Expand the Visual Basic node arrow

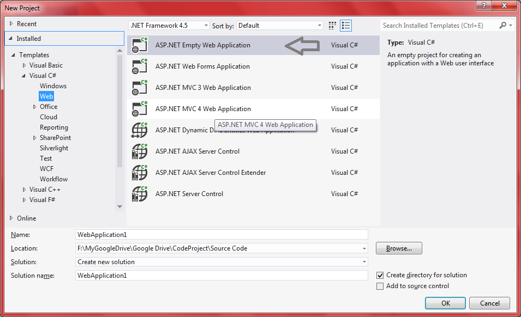[x=24, y=65]
